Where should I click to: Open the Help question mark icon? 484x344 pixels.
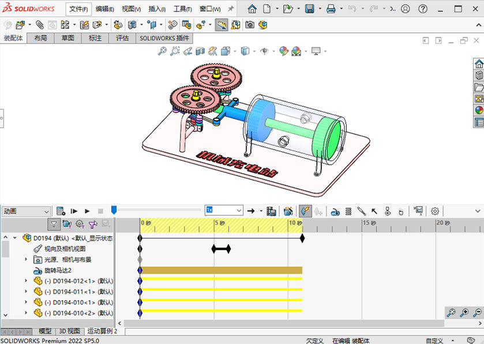(423, 9)
